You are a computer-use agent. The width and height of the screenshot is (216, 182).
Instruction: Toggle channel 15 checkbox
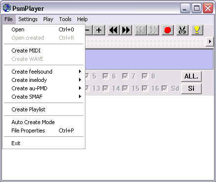tap(125, 88)
